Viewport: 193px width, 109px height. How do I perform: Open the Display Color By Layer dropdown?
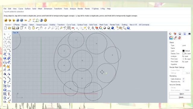pyautogui.click(x=186, y=54)
